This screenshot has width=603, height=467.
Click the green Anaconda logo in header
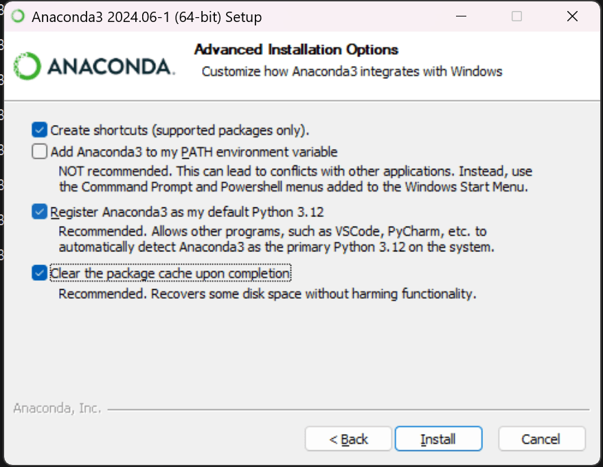[27, 67]
